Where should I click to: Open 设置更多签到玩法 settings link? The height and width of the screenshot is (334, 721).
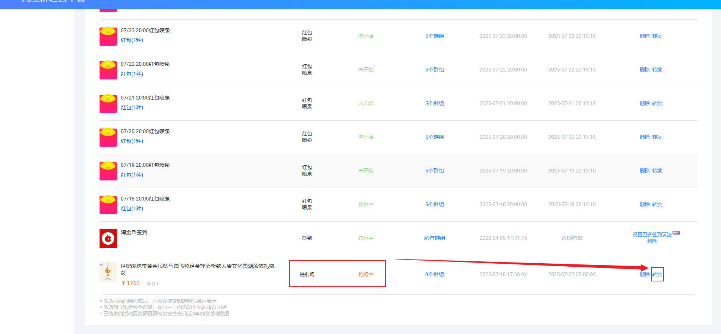[652, 235]
